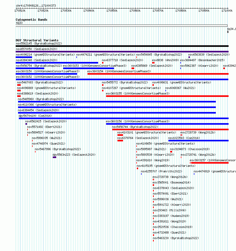Open nsv4096869 (gnomADStructuralVariants) label
The width and height of the screenshot is (236, 251).
(46, 88)
